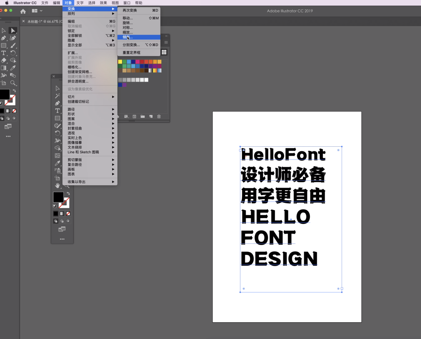Set paint to None in floating toolbar

68,214
